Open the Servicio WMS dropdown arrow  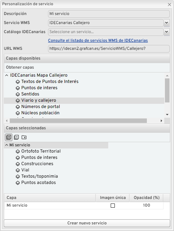point(167,23)
